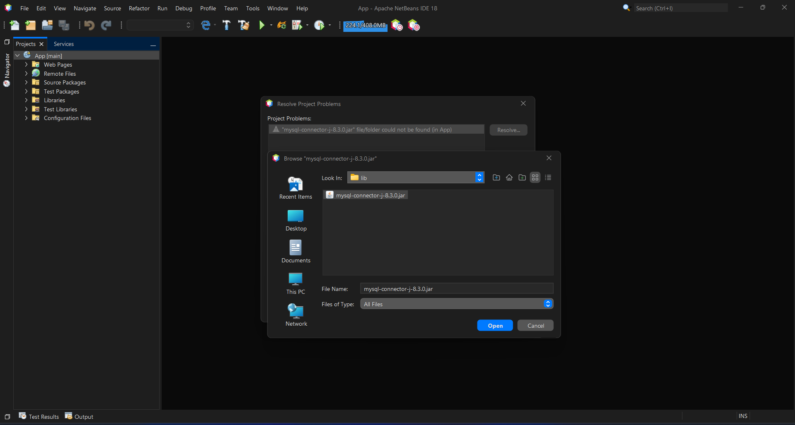This screenshot has height=425, width=795.
Task: Select Recent Items in file chooser sidebar
Action: point(296,188)
